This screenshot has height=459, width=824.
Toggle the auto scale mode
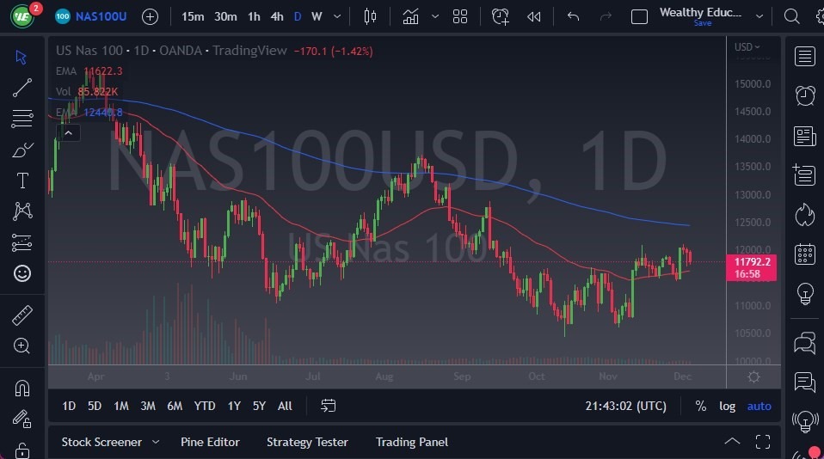759,406
